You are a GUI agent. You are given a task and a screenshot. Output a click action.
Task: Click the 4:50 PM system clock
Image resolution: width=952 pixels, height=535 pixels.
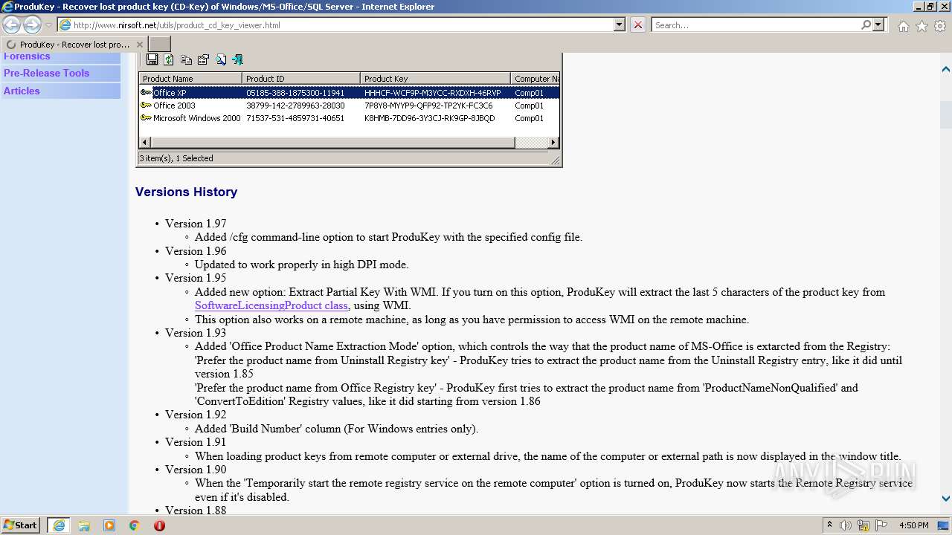(914, 525)
